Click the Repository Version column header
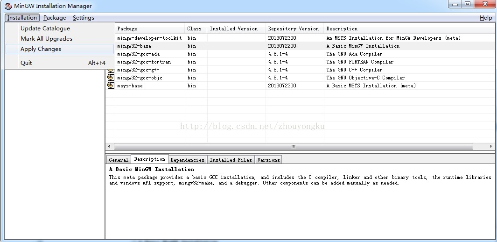Image resolution: width=497 pixels, height=242 pixels. pos(294,28)
